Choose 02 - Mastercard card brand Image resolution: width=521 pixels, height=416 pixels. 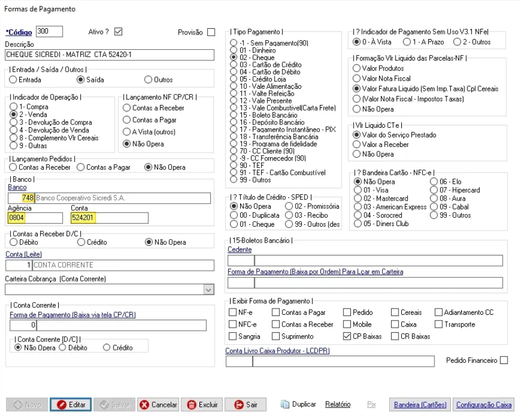point(358,198)
